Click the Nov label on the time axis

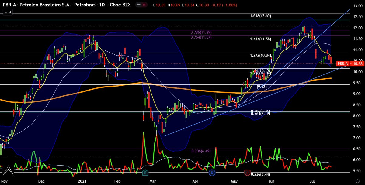4,181
